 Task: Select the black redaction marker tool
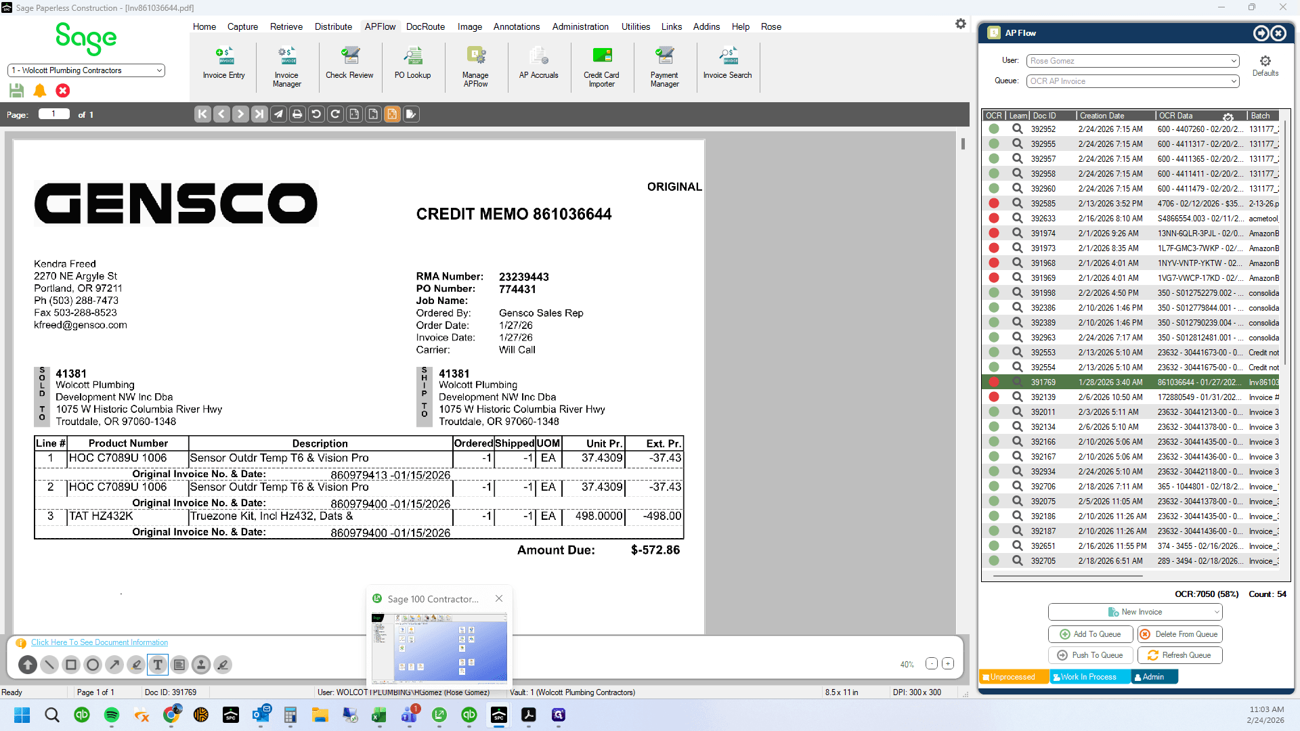click(x=223, y=665)
